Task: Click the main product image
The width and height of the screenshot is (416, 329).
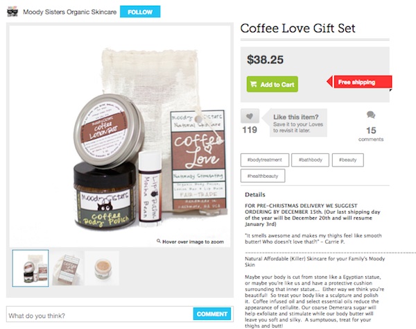Action: click(120, 137)
